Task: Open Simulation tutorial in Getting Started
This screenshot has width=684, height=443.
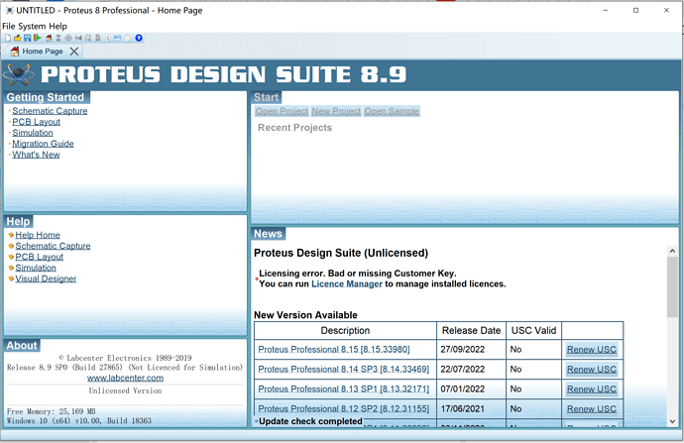Action: pyautogui.click(x=33, y=133)
